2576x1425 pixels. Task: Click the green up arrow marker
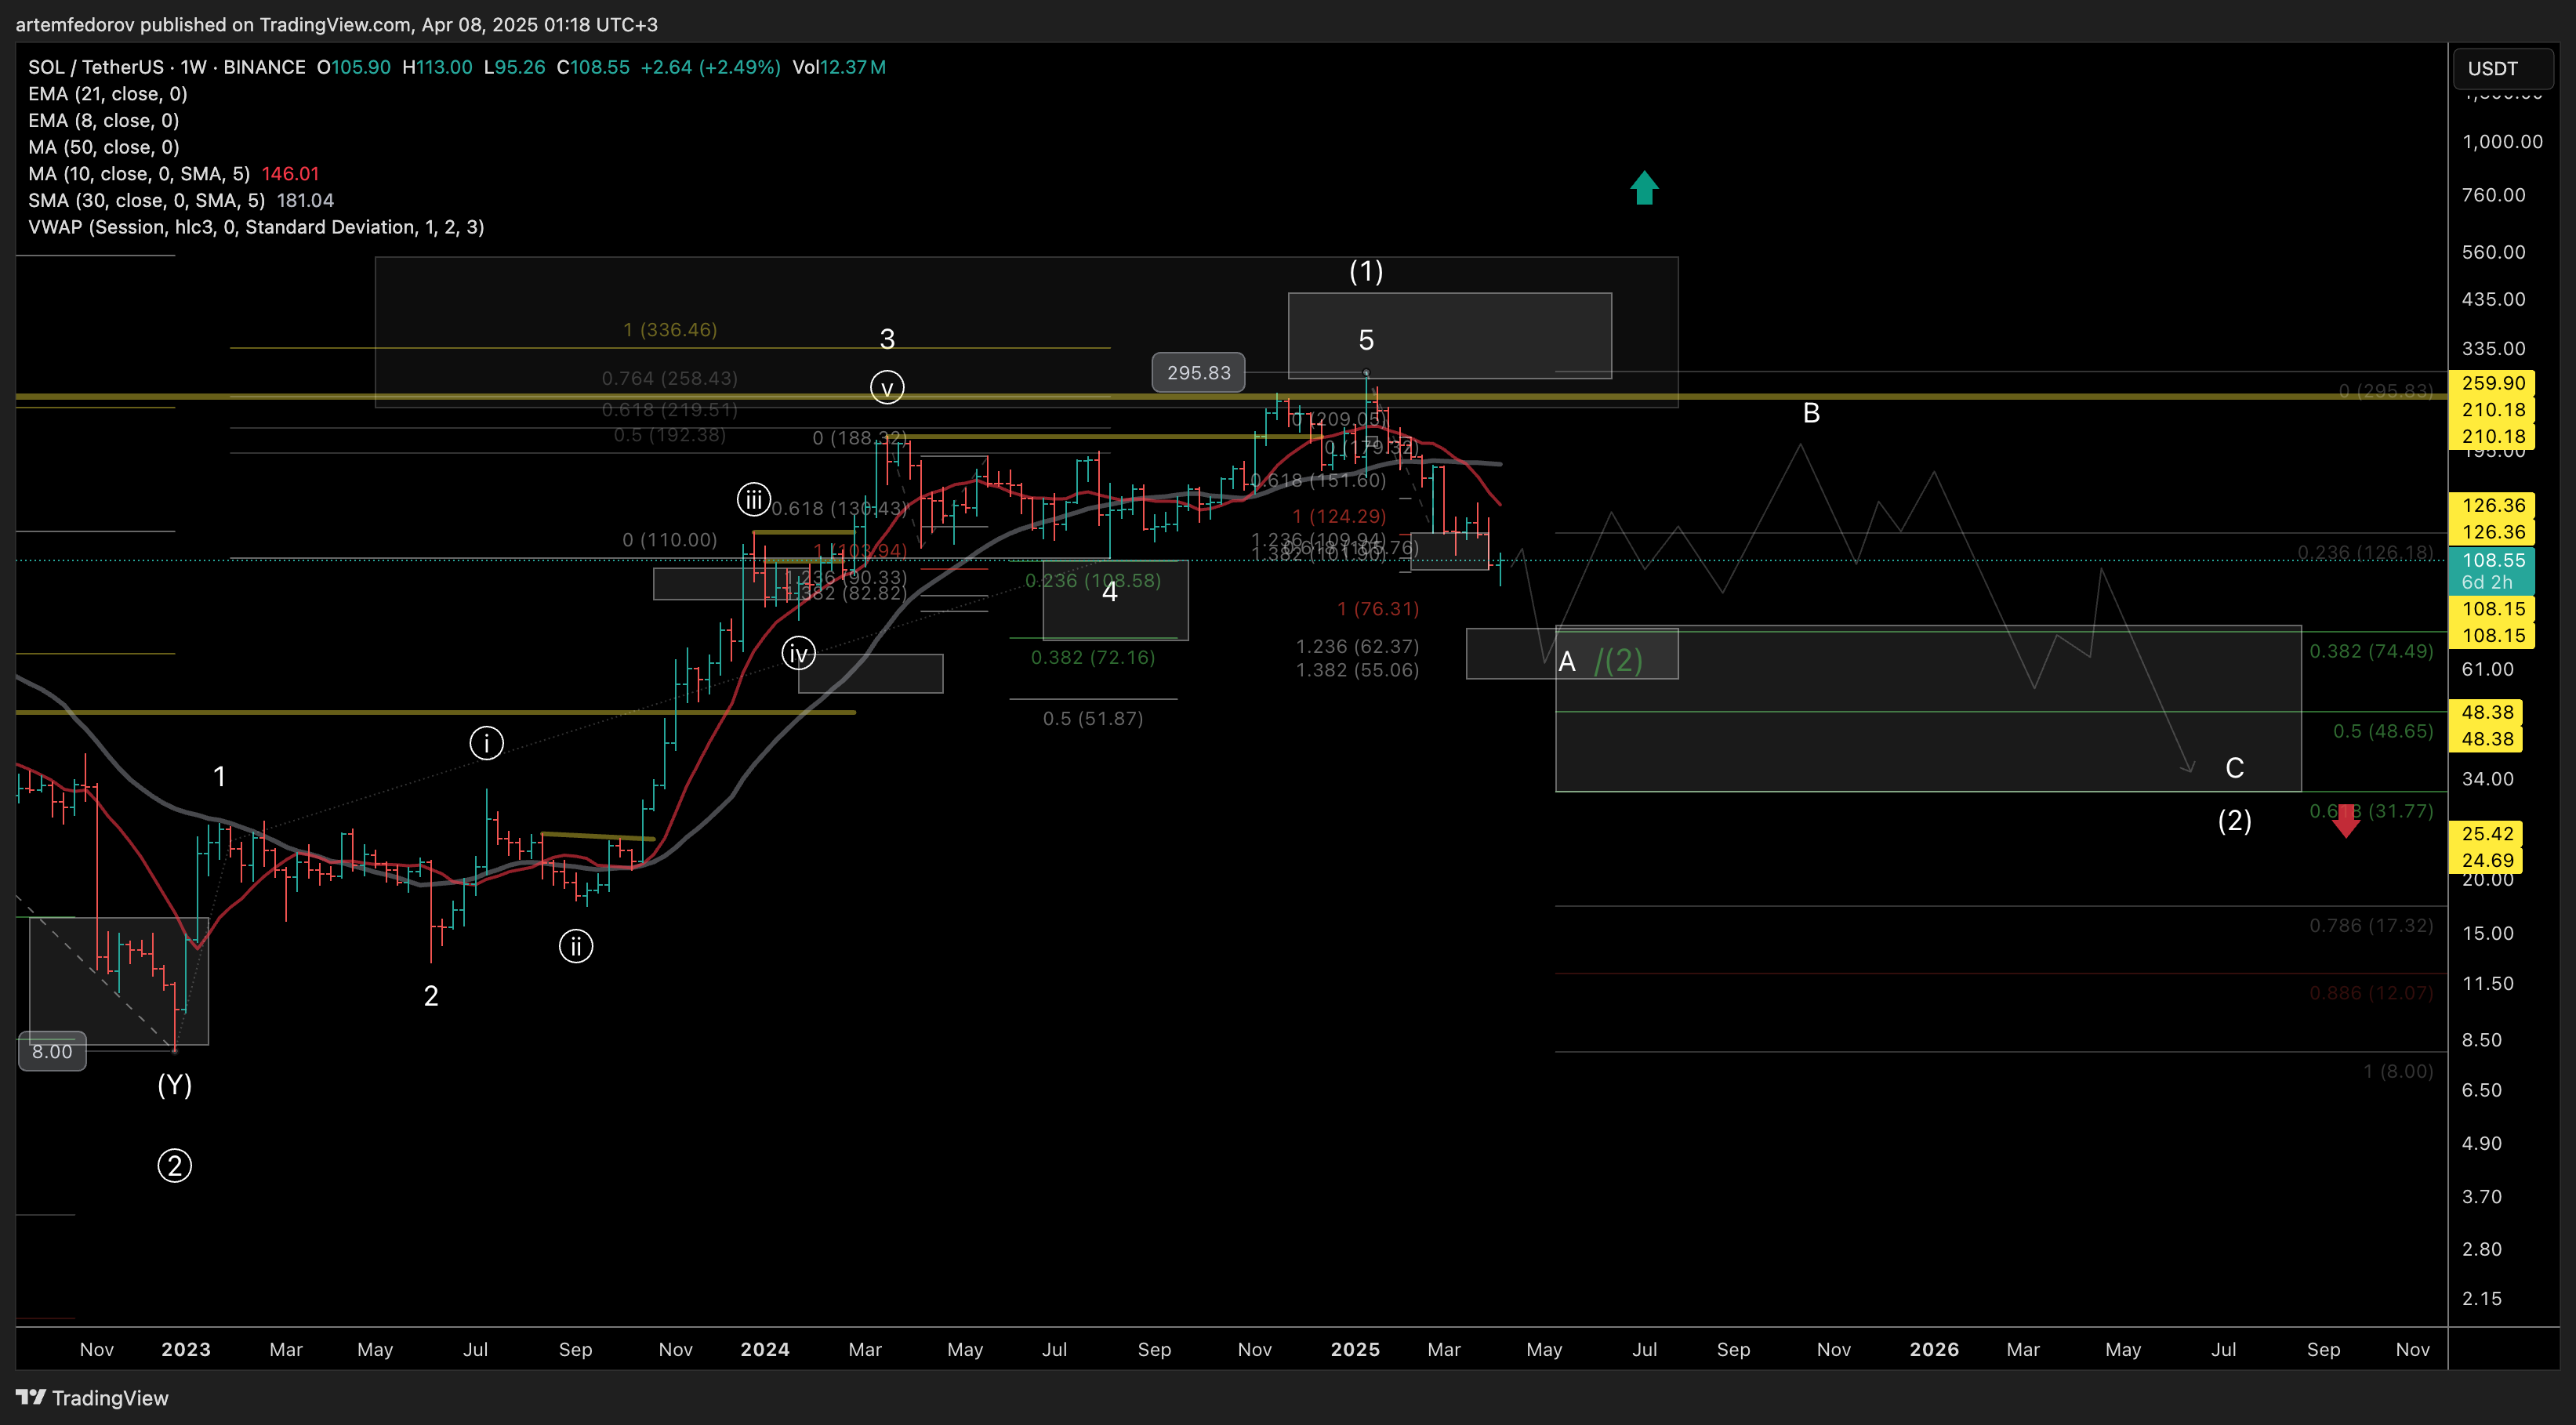pyautogui.click(x=1644, y=187)
